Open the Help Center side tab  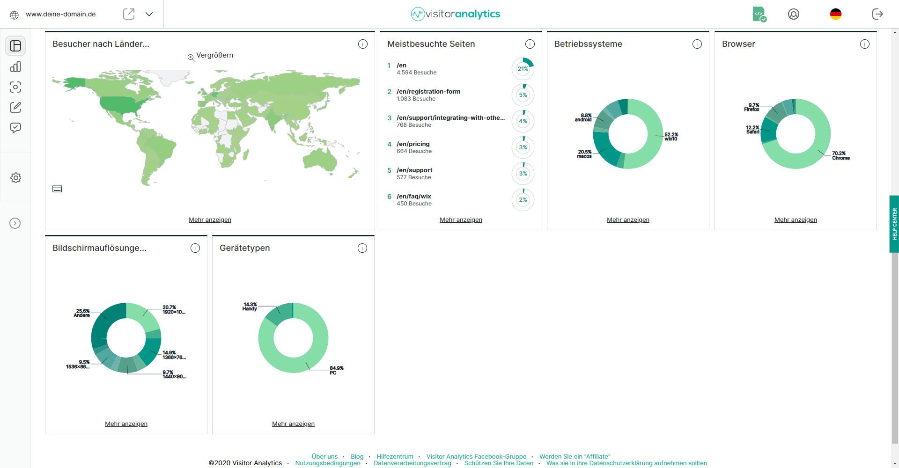tap(894, 224)
